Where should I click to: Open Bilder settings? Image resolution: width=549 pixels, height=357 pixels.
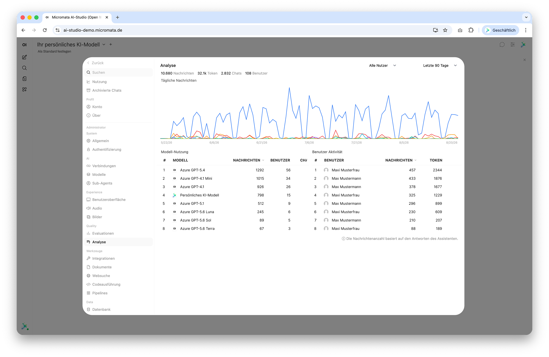coord(118,217)
